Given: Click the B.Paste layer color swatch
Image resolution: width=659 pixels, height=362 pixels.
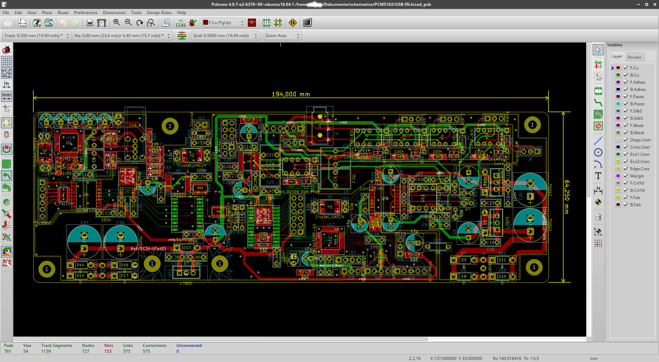Looking at the screenshot, I should click(618, 104).
